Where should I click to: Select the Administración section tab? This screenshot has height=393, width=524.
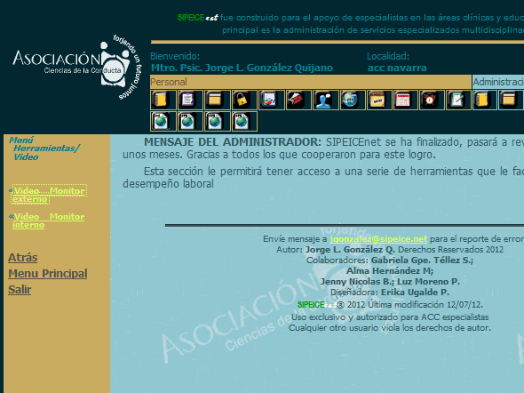pyautogui.click(x=498, y=82)
